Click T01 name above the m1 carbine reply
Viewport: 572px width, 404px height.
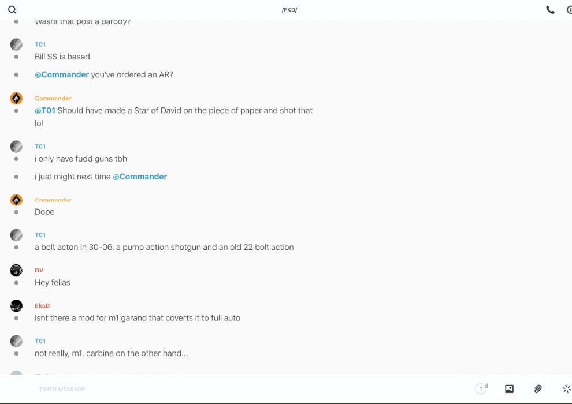[x=40, y=341]
